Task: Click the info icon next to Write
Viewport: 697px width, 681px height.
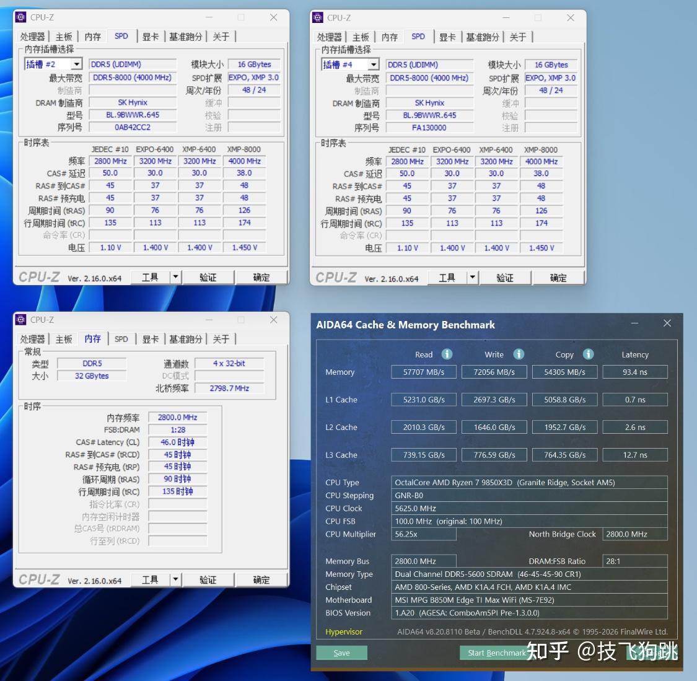Action: tap(519, 354)
